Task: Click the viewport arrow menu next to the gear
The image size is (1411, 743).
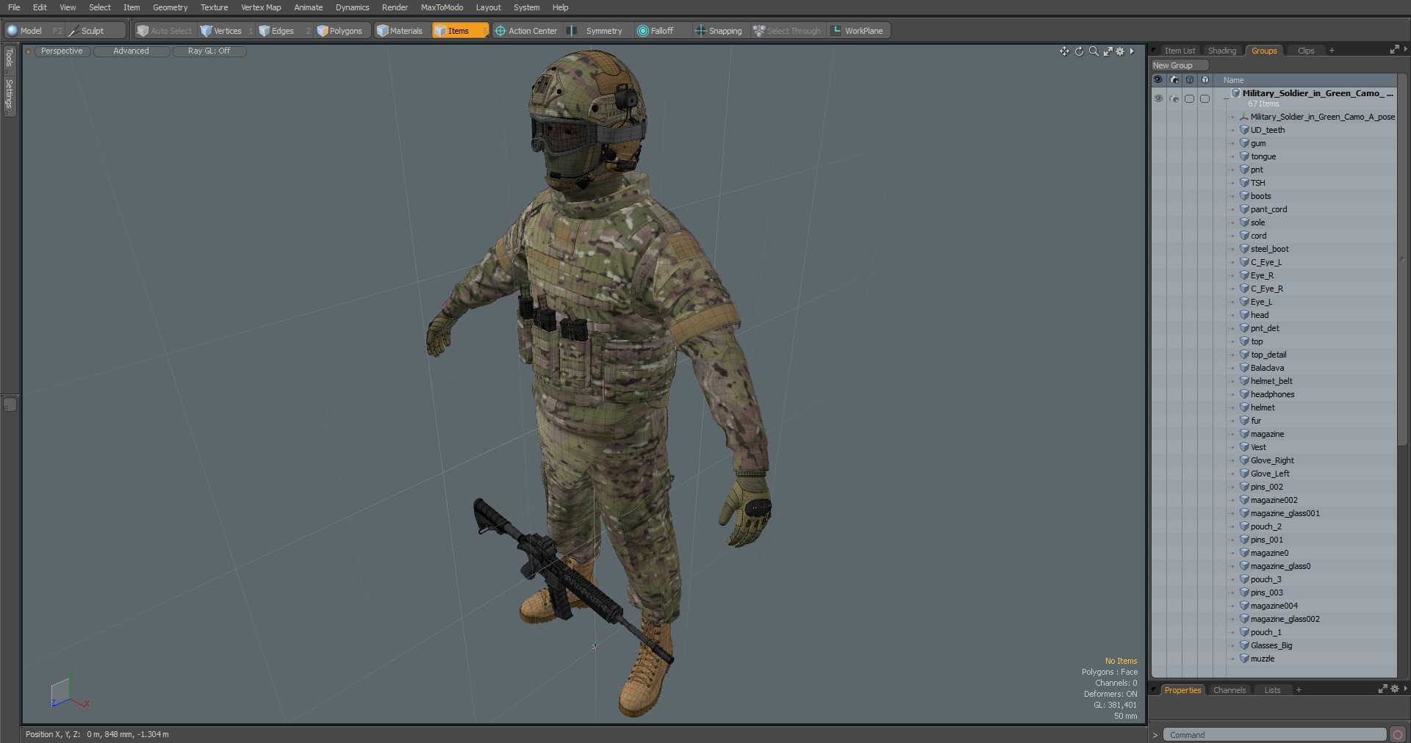Action: coord(1132,51)
